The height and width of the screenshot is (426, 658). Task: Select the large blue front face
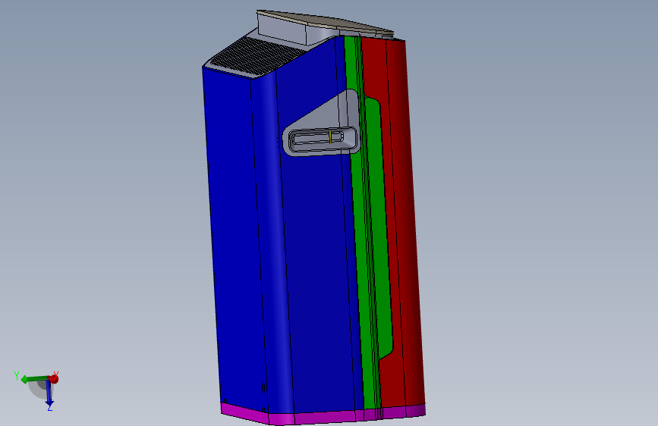319,268
